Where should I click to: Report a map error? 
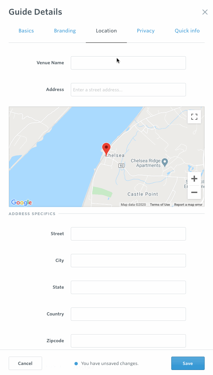[188, 204]
